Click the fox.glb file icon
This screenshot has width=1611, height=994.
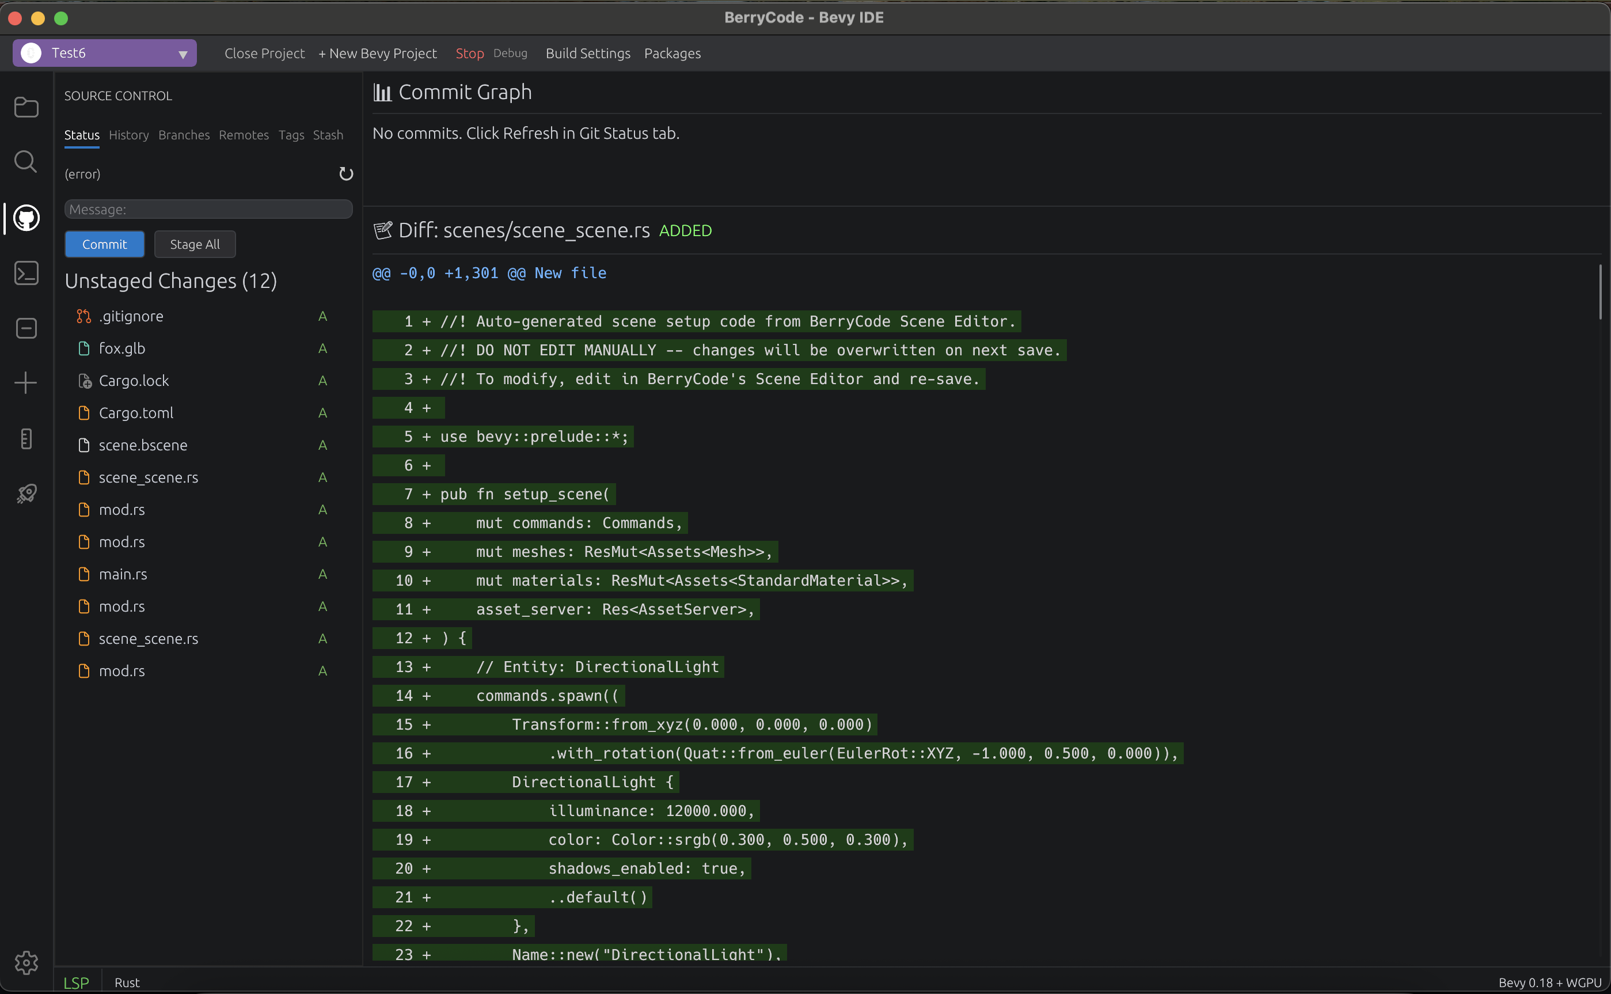click(x=83, y=348)
